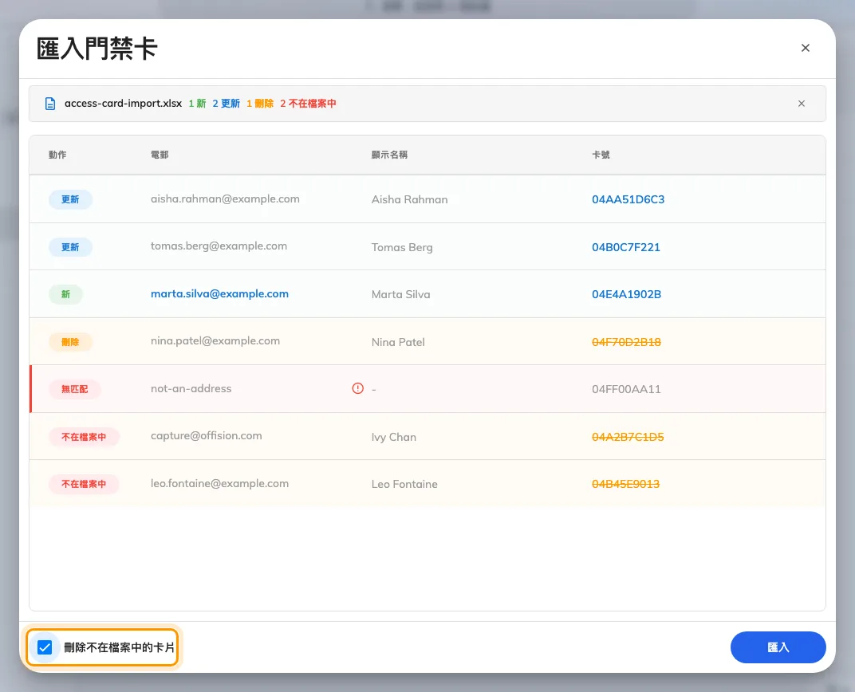Select the 動作 column header
Screen dimensions: 855x692
[x=57, y=155]
